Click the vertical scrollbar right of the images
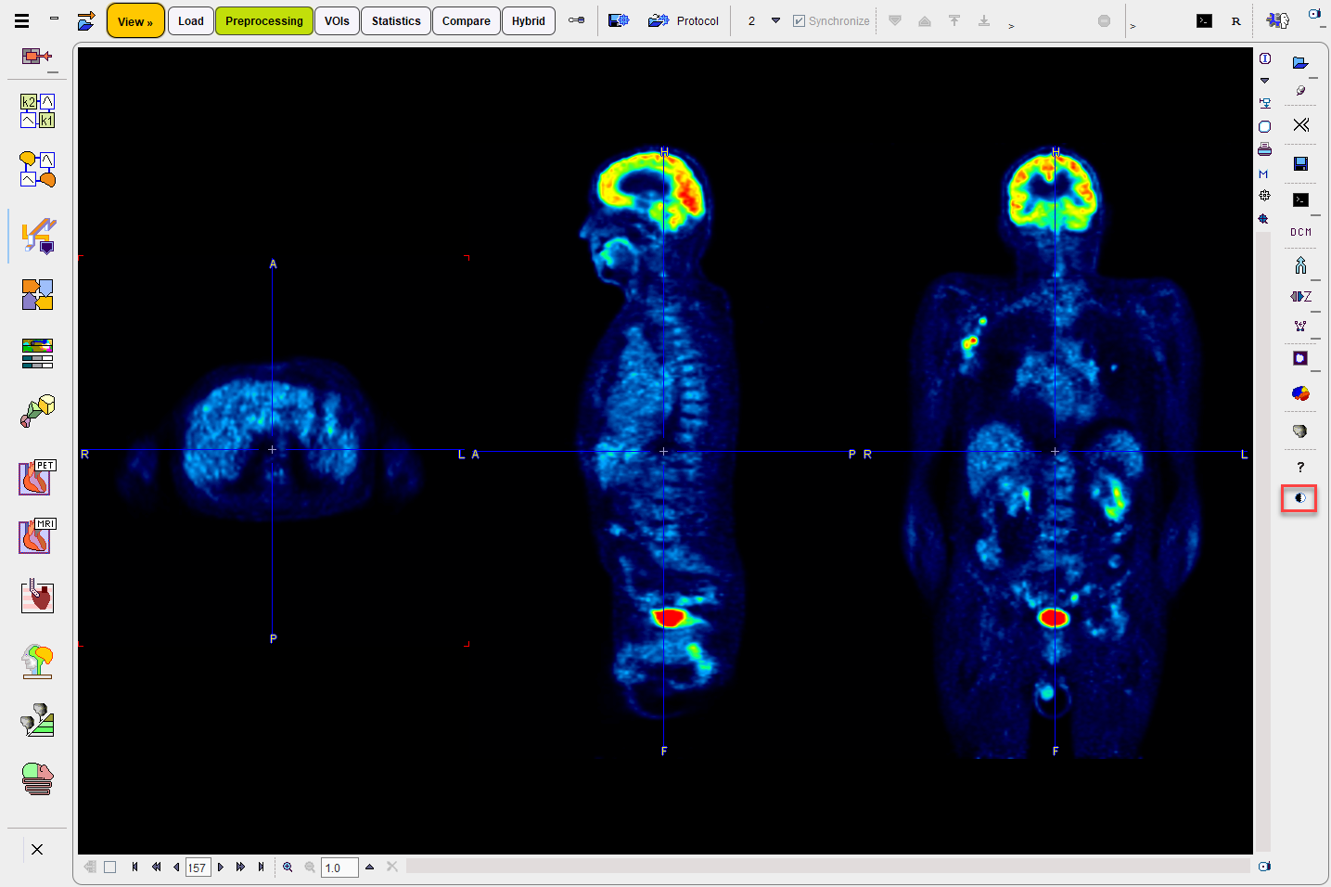The image size is (1331, 887). (1262, 542)
